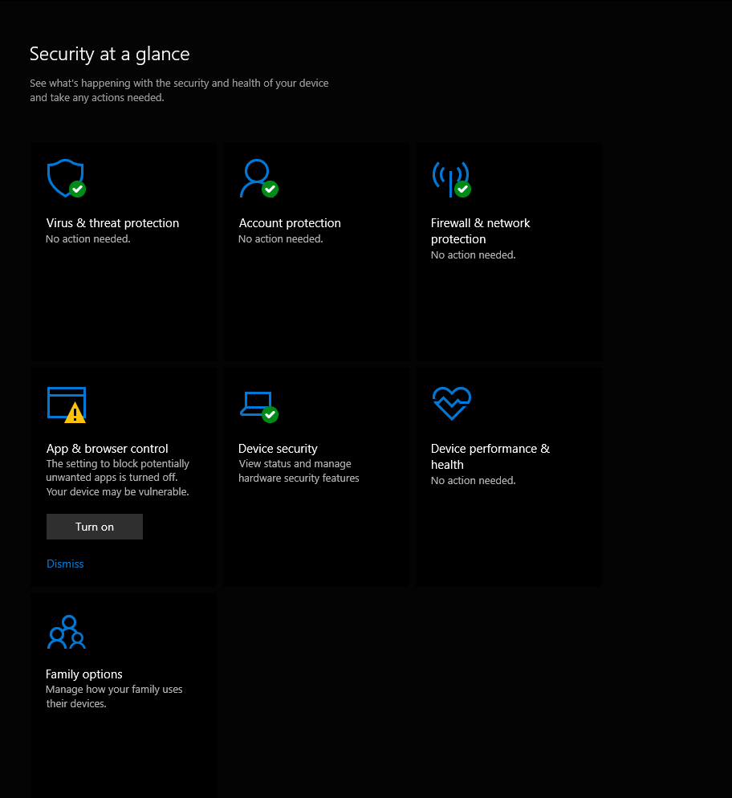Viewport: 732px width, 798px height.
Task: Open Firewall & network protection via its signal icon
Action: click(449, 176)
